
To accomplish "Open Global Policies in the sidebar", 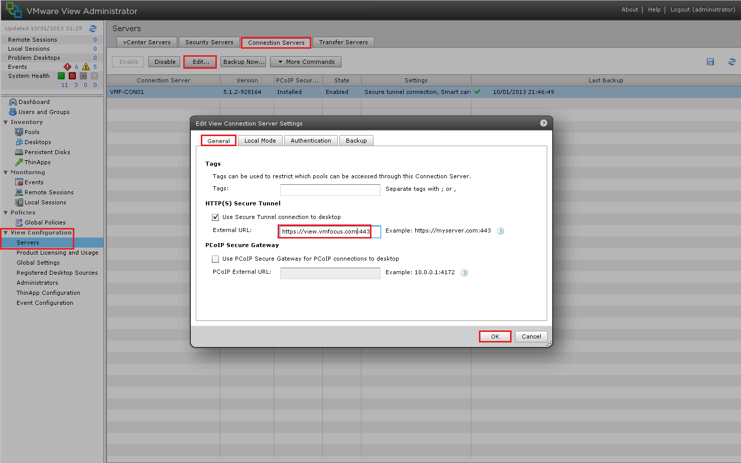I will [45, 222].
